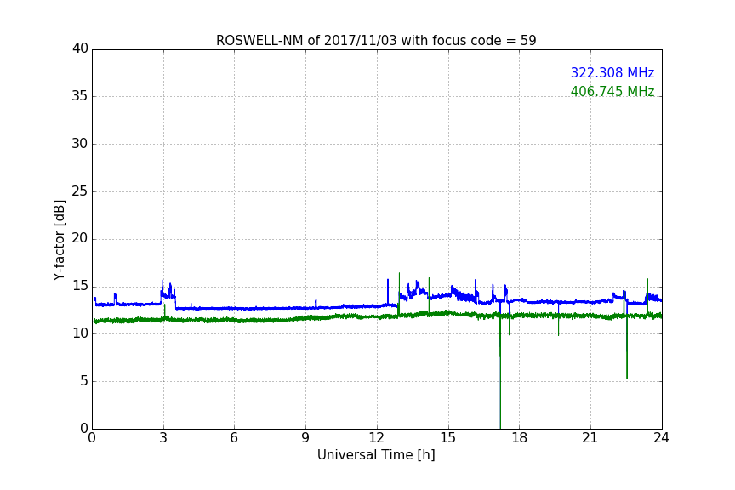Image resolution: width=735 pixels, height=490 pixels.
Task: Click the 'Universal Time [h]' axis label
Action: point(376,455)
